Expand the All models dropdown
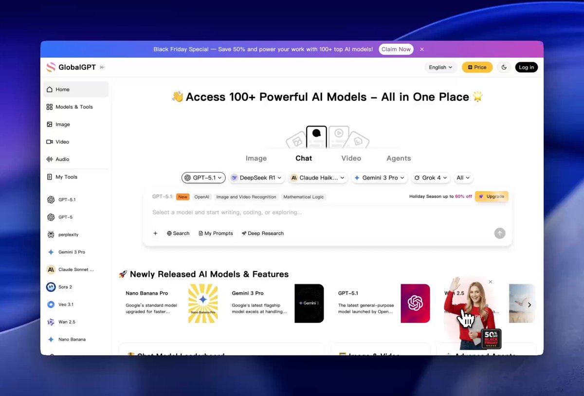584x396 pixels. click(x=463, y=178)
